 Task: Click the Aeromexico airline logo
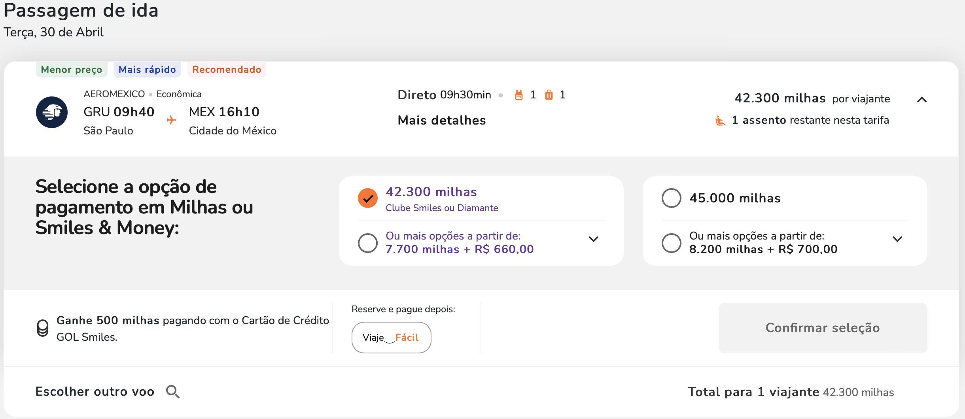52,112
